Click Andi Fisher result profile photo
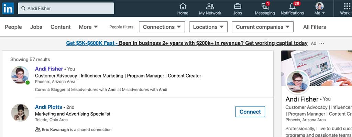 click(x=20, y=75)
